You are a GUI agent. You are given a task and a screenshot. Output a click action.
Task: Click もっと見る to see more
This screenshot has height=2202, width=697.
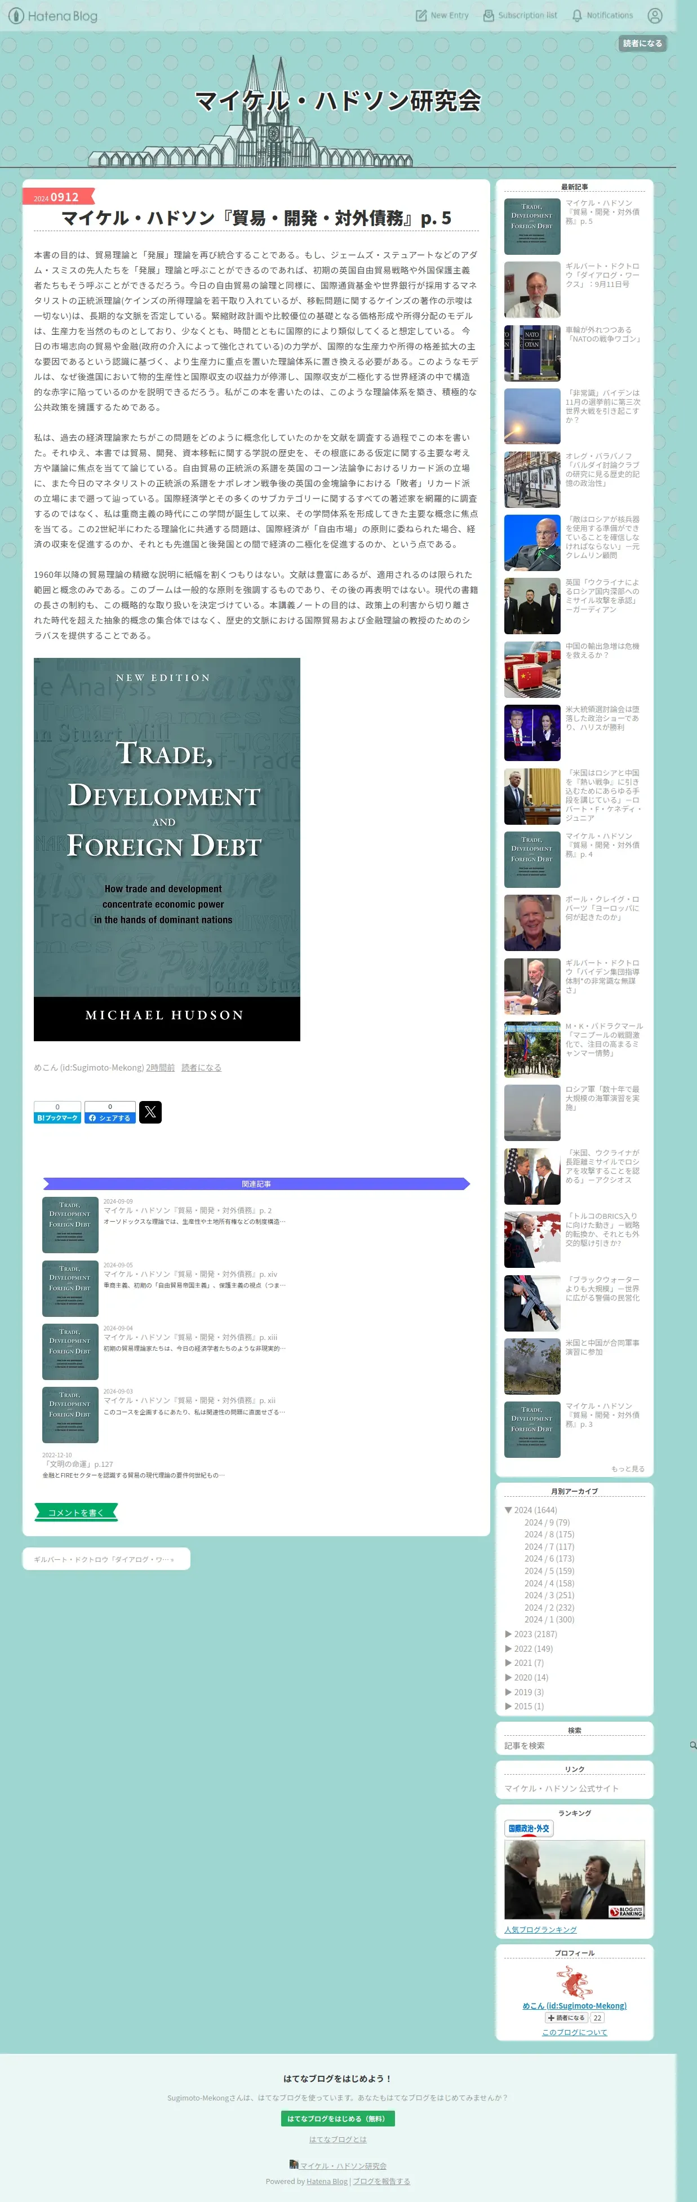point(628,1469)
